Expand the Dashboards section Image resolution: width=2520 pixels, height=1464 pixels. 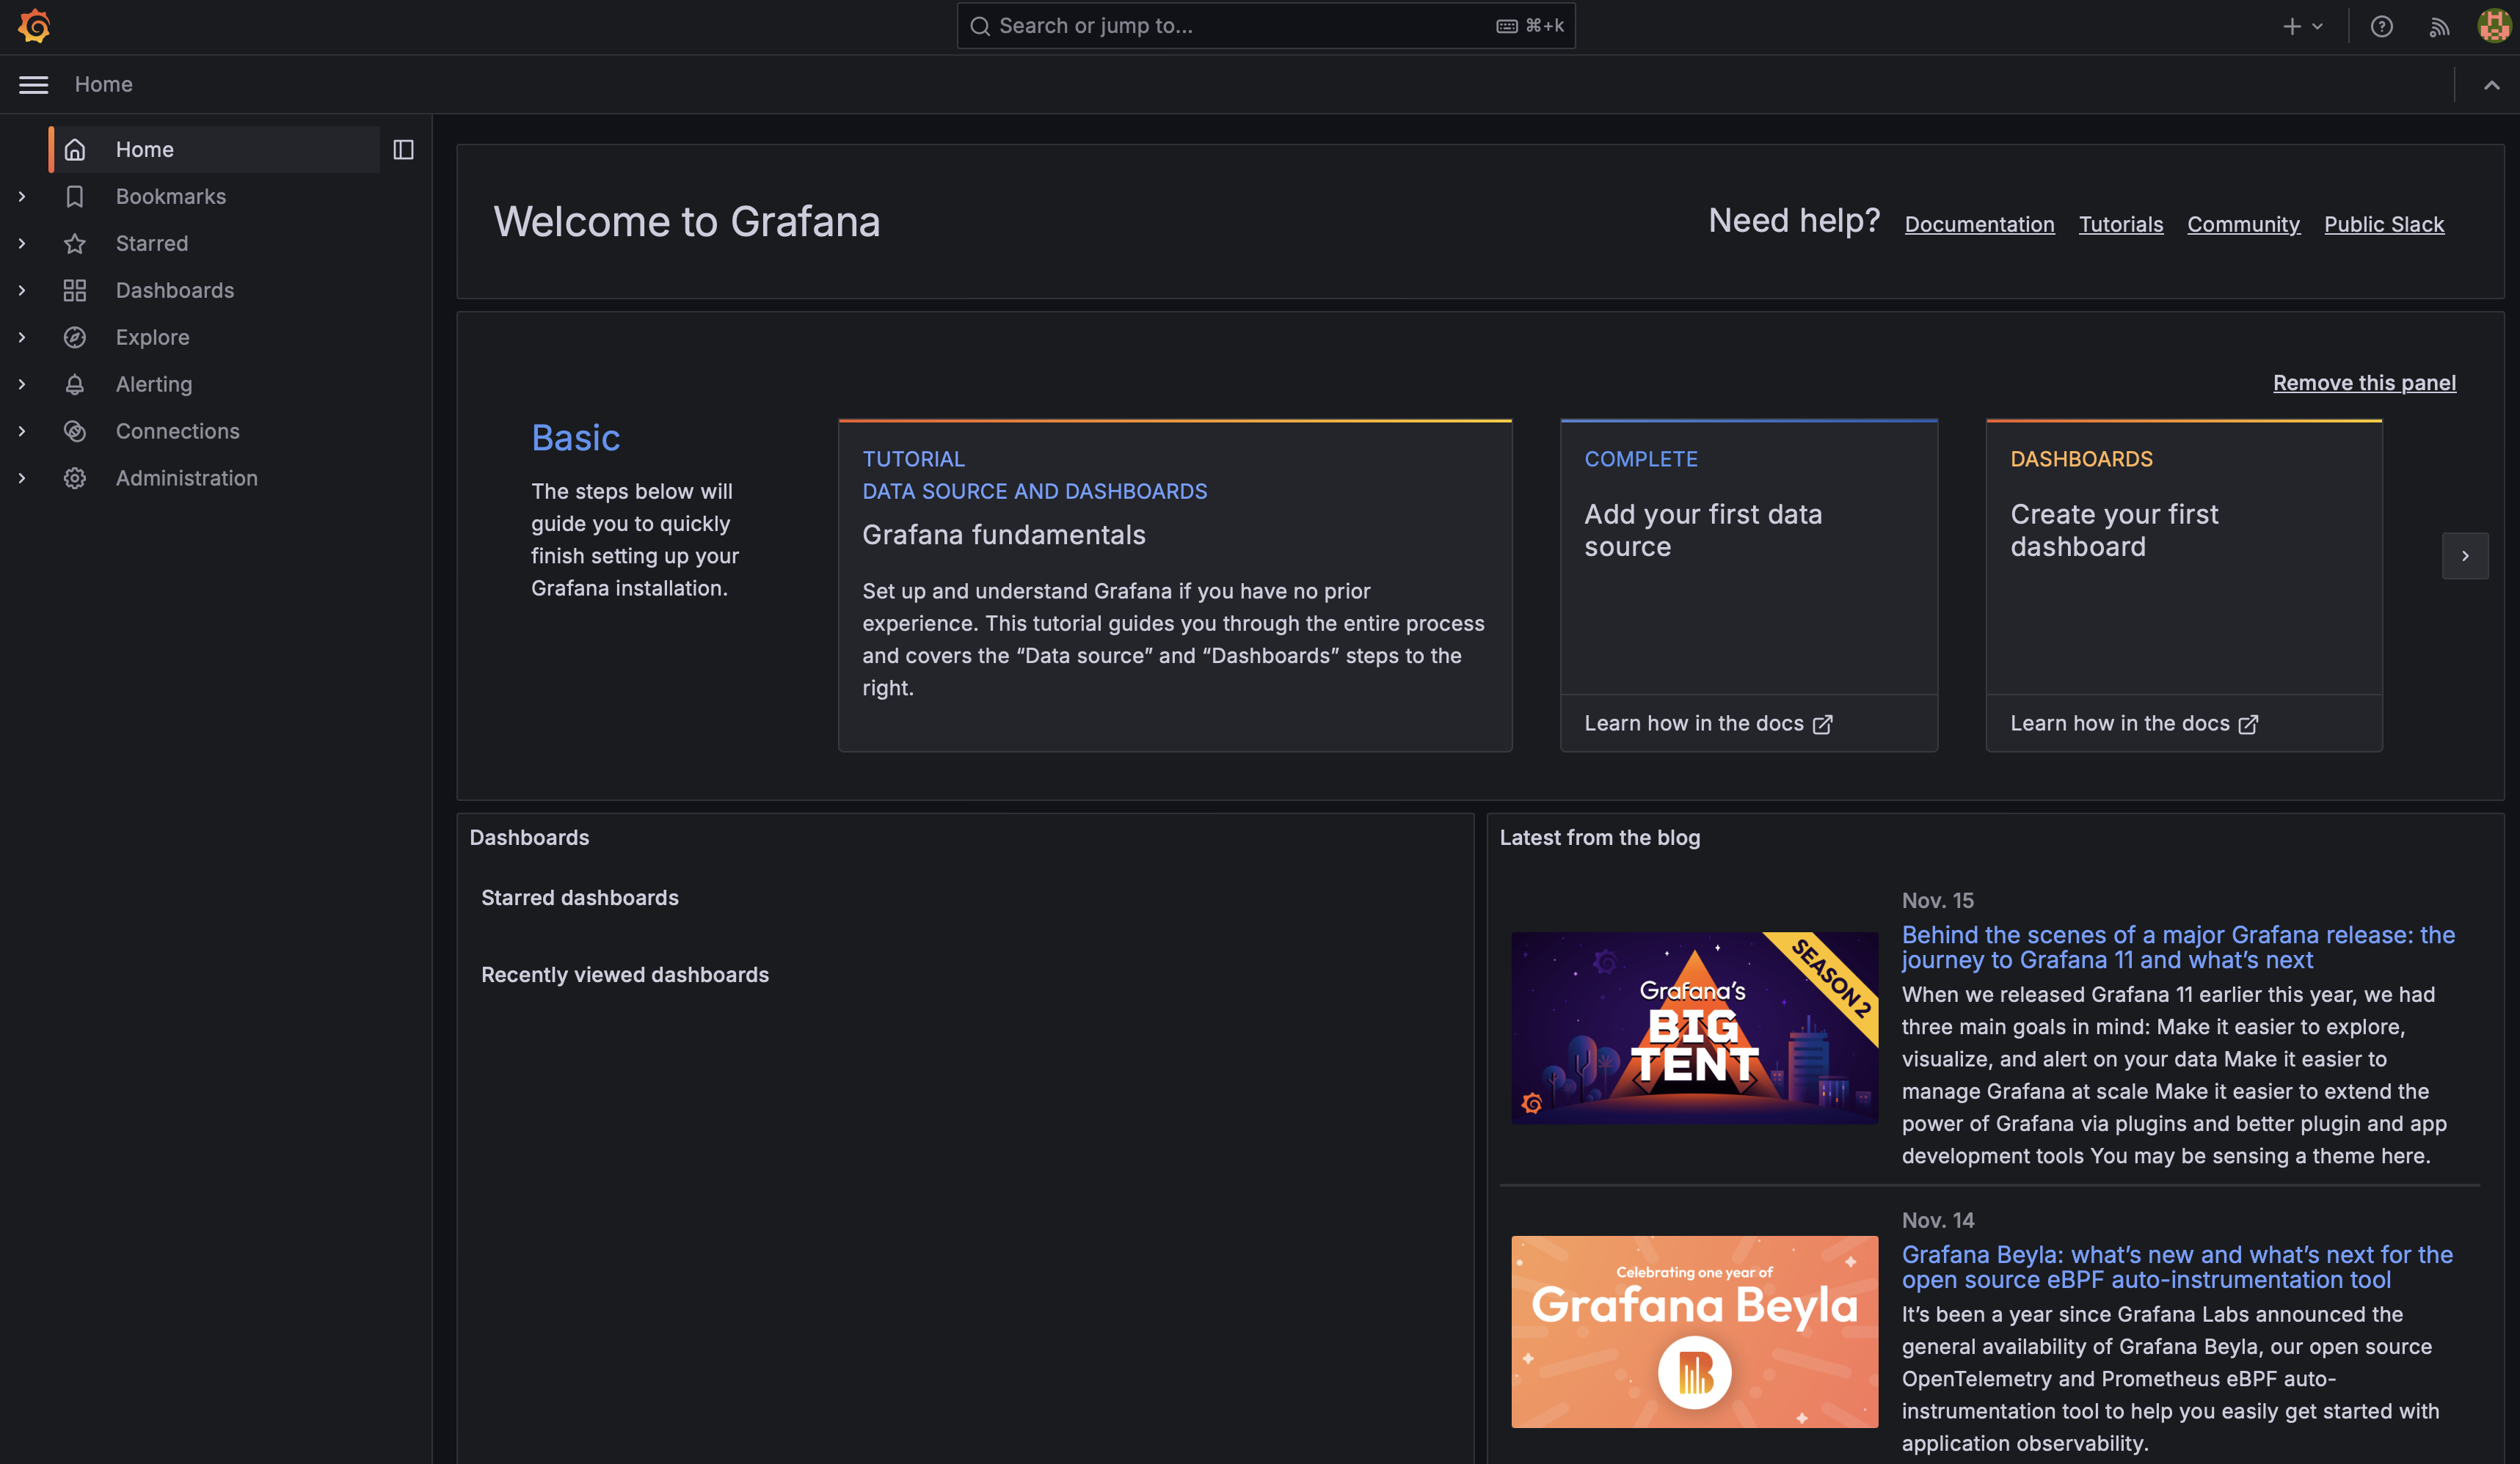pyautogui.click(x=22, y=290)
